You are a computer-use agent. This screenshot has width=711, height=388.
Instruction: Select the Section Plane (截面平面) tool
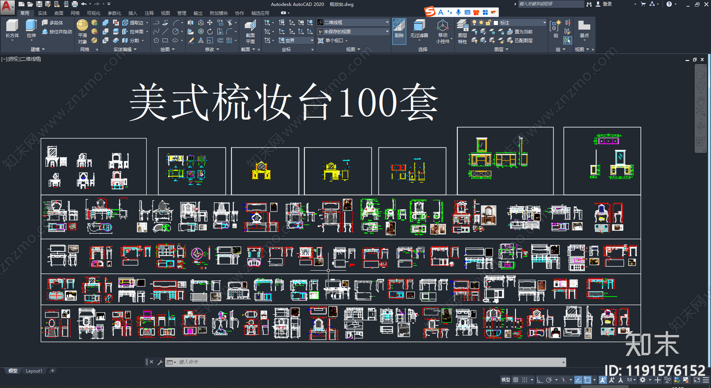pos(250,32)
